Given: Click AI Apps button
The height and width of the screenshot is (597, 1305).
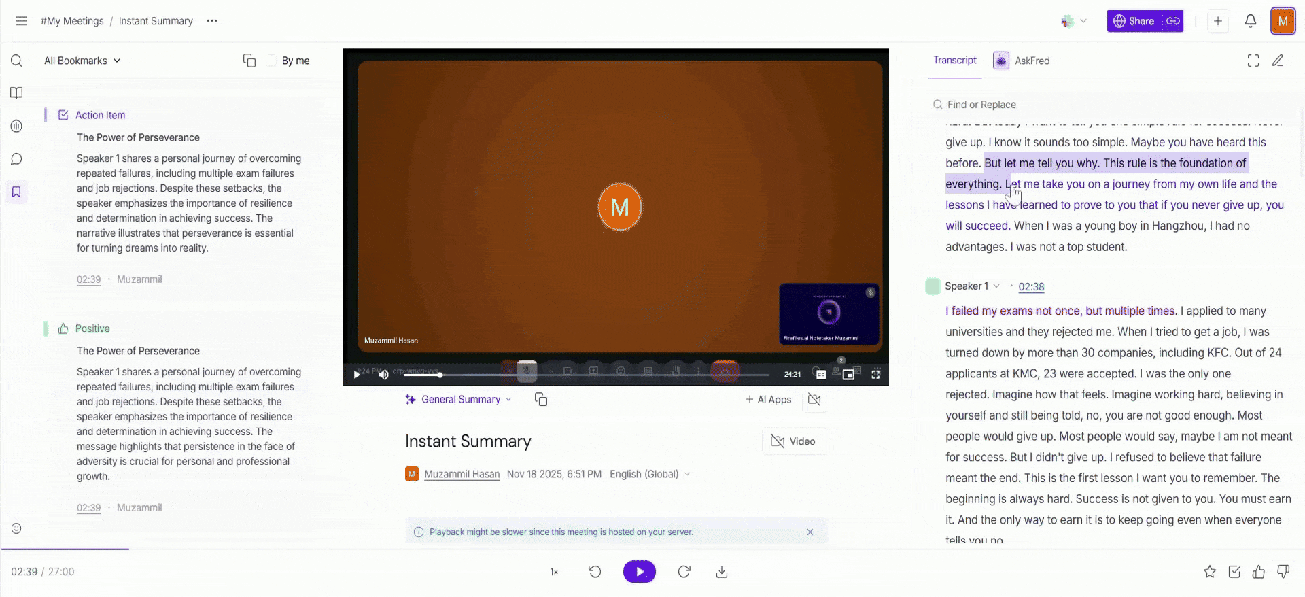Looking at the screenshot, I should click(769, 399).
